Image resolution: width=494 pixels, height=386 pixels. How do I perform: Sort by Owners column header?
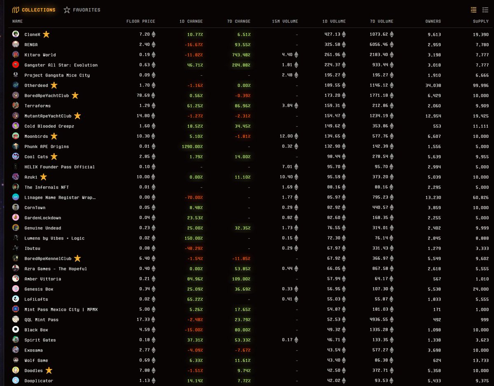433,21
